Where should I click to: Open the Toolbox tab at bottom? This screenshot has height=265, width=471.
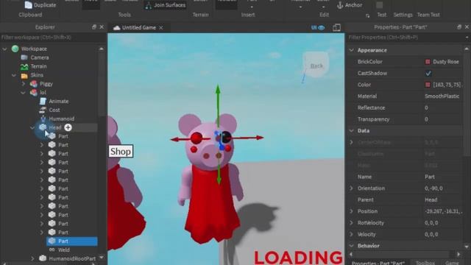(x=425, y=263)
